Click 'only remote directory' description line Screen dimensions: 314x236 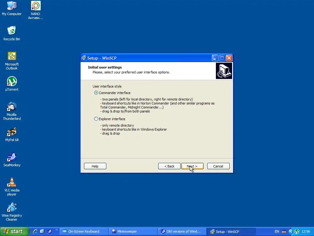tap(117, 125)
